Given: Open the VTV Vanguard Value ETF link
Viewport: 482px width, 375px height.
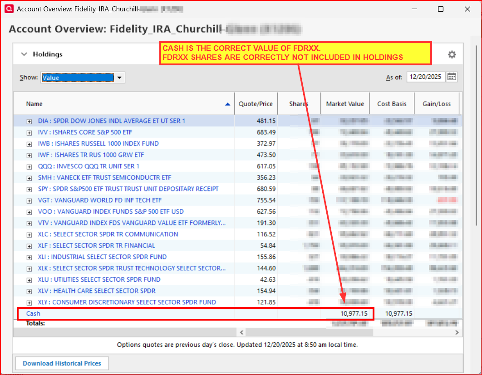Looking at the screenshot, I should 132,223.
